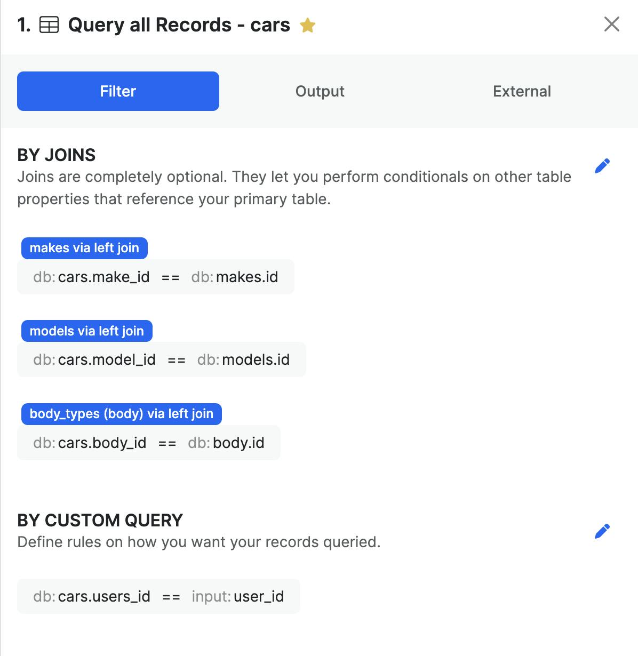The height and width of the screenshot is (656, 638).
Task: Open the cars.users_id == user_id query rule
Action: (x=158, y=596)
